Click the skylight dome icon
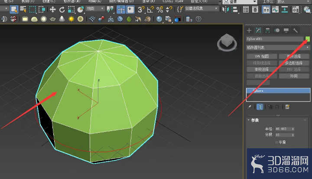The height and width of the screenshot is (179, 312). (x=34, y=19)
